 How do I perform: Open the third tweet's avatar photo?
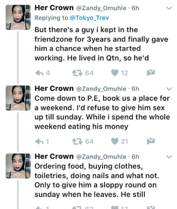[18, 166]
